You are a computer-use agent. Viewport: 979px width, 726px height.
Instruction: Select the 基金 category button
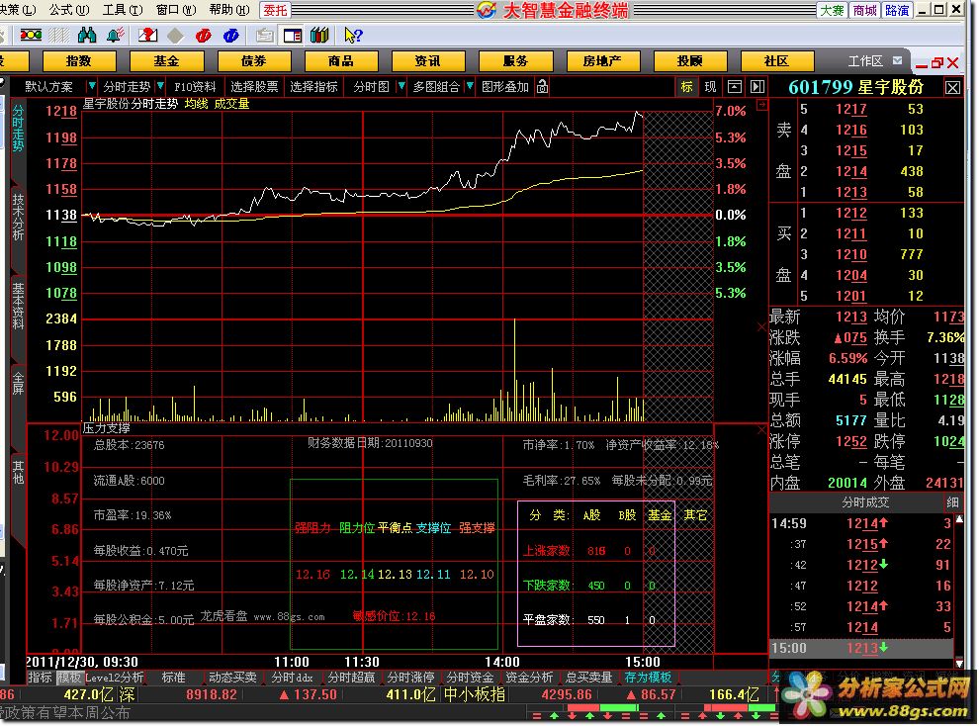pyautogui.click(x=166, y=61)
